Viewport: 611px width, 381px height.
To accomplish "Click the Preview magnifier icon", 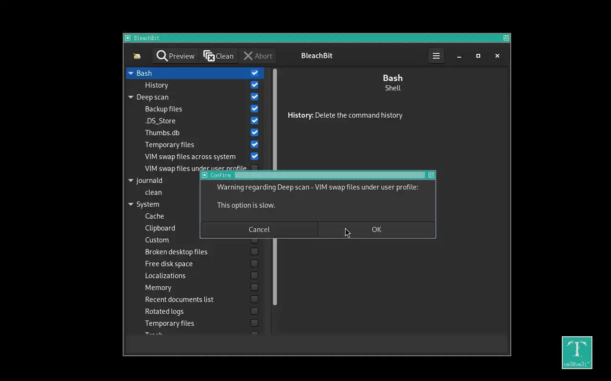I will point(162,56).
